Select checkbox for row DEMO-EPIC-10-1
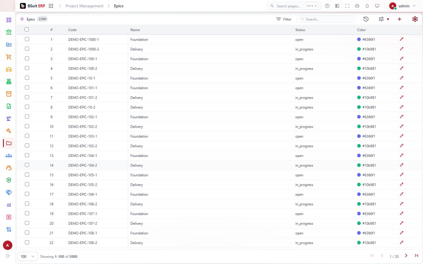The image size is (423, 264). (27, 78)
